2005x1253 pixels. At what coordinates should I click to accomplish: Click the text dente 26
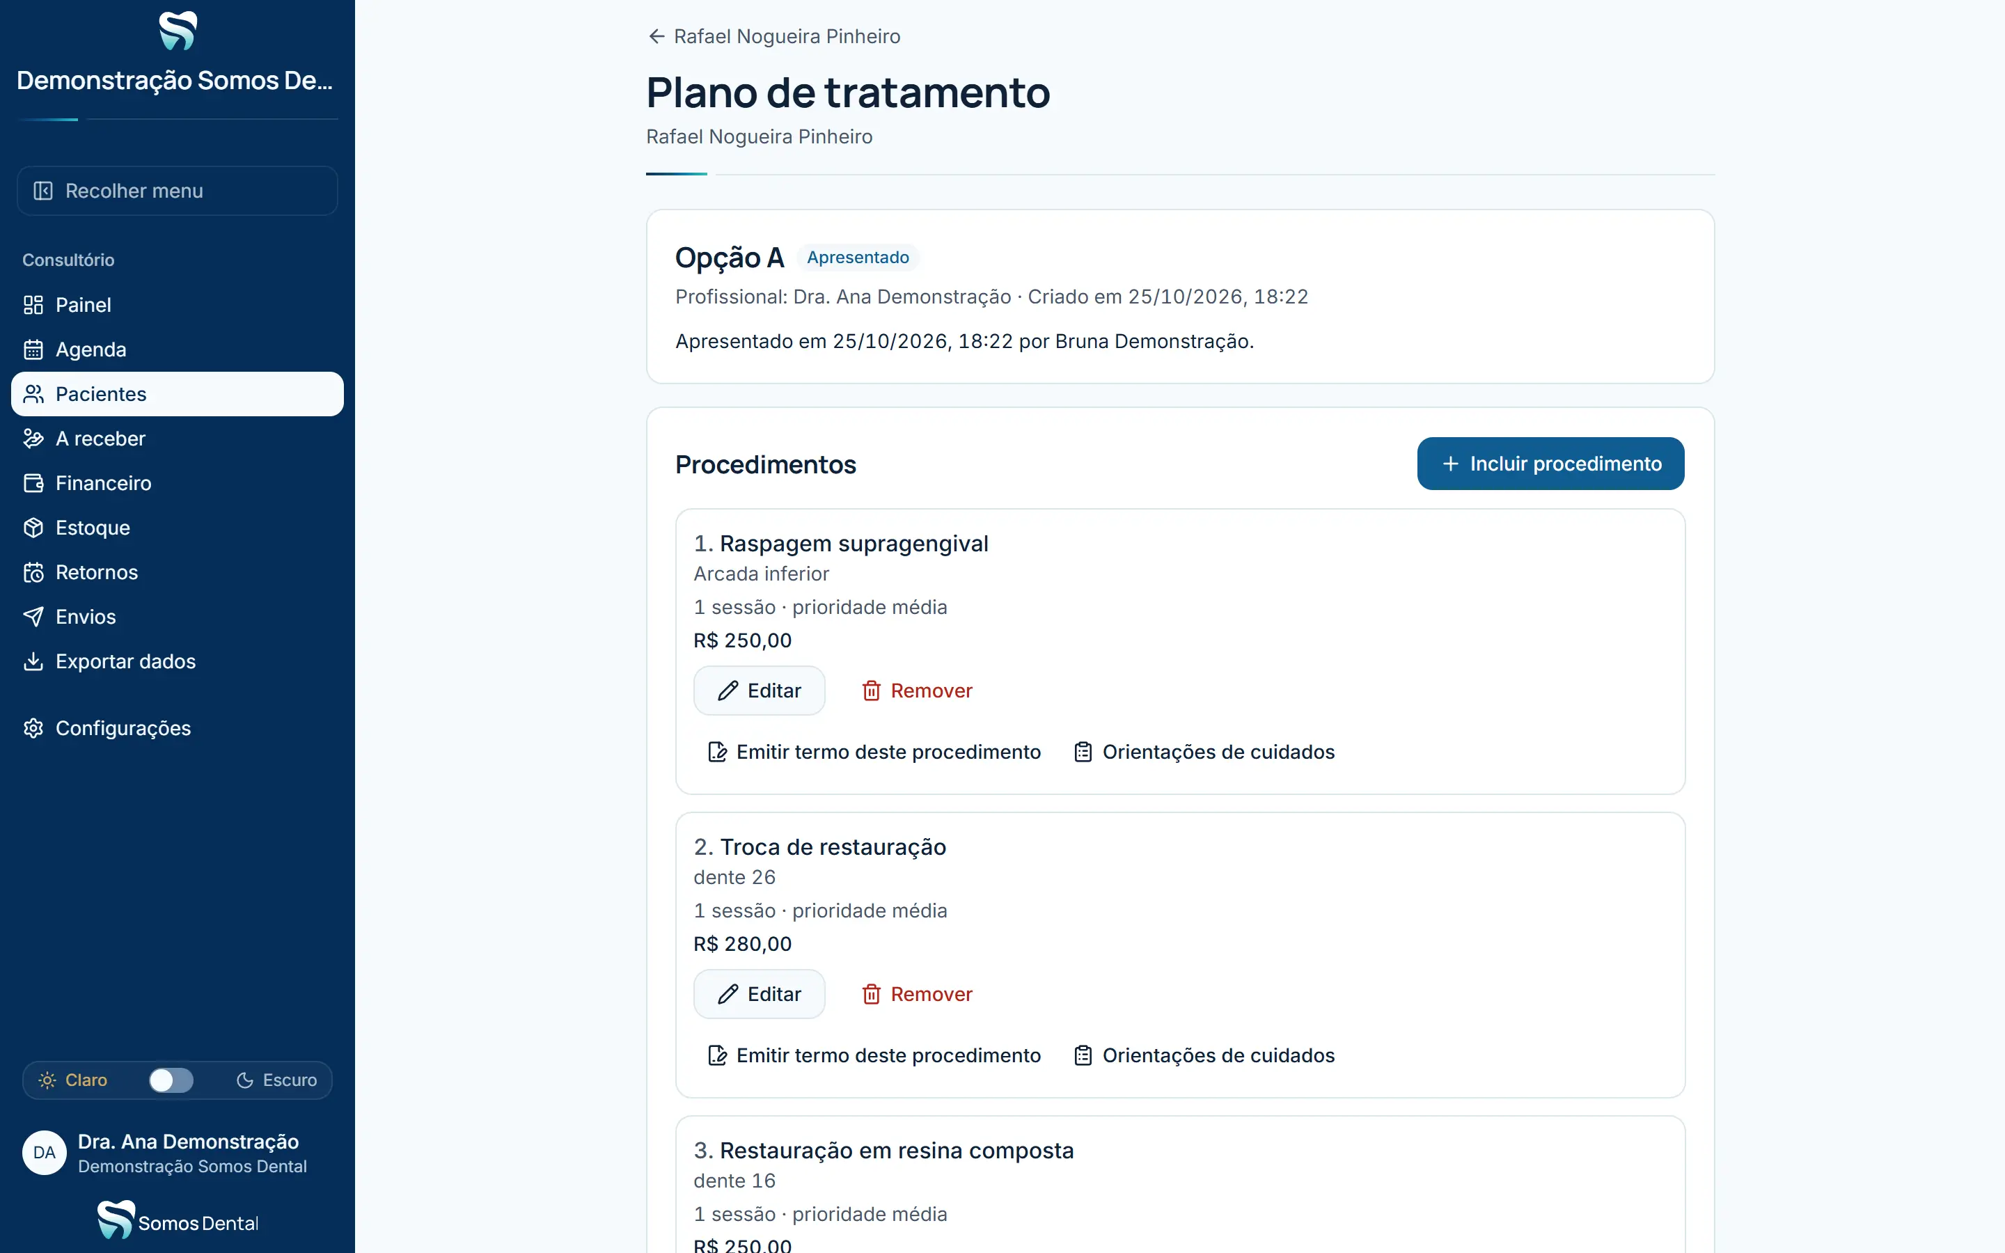pyautogui.click(x=734, y=877)
